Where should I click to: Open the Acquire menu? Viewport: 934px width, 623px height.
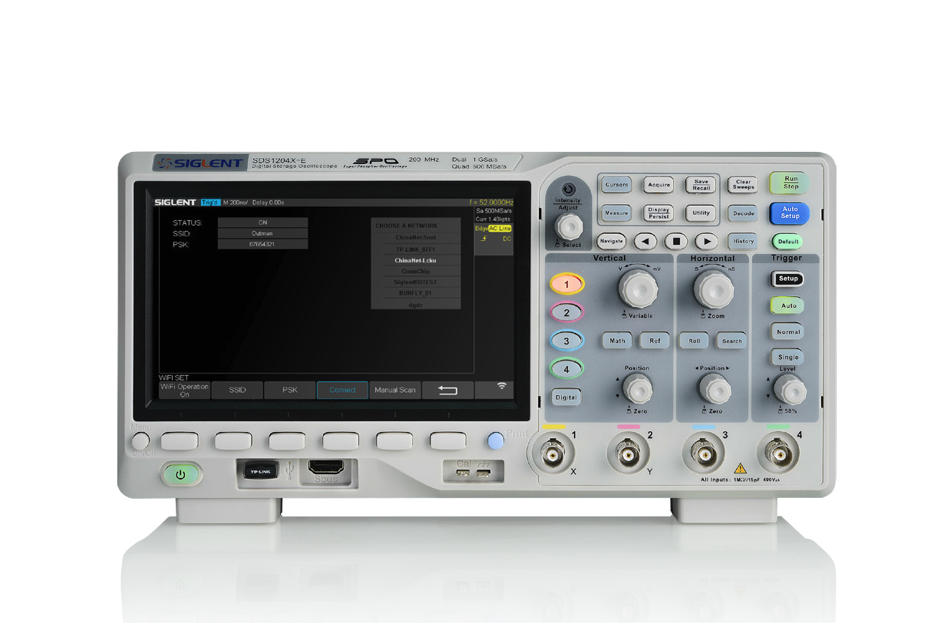pyautogui.click(x=658, y=184)
